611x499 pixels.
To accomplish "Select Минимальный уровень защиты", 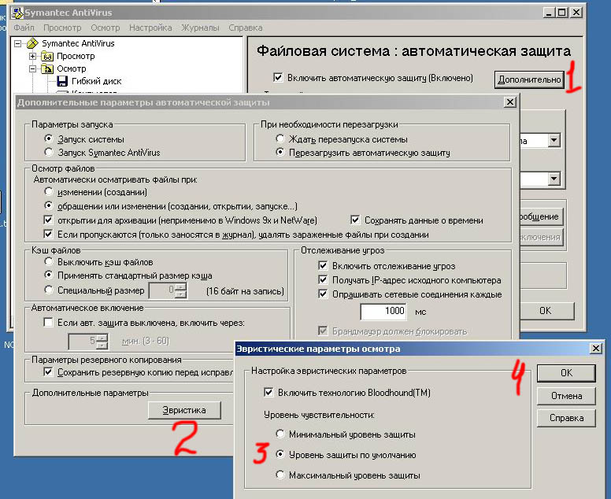I will (x=280, y=434).
